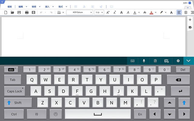Viewport: 194px width, 121px height.
Task: Click the red font color button
Action: [x=151, y=12]
